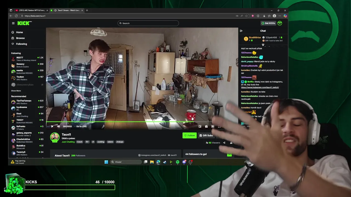The image size is (351, 197).
Task: Click the cast to device icon
Action: coord(206,126)
